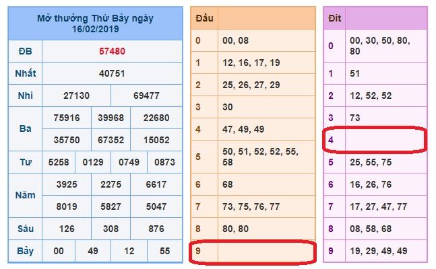Select the Nhì prize number 27130
This screenshot has height=269, width=436.
coord(76,95)
